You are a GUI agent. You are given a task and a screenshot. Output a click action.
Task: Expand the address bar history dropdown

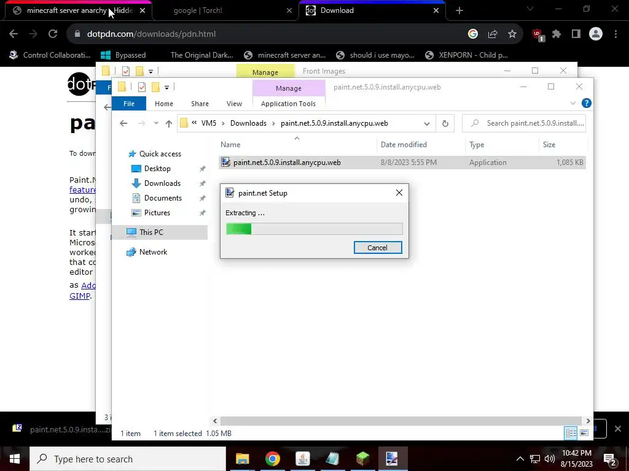click(427, 124)
